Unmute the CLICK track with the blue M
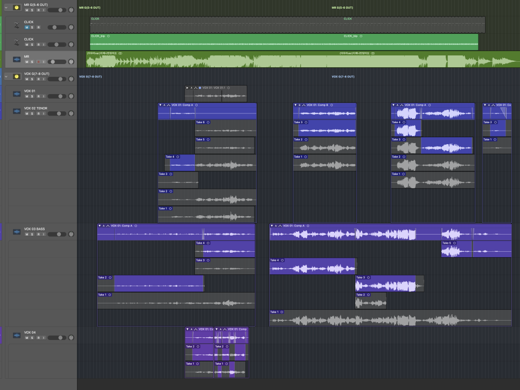The width and height of the screenshot is (520, 390). 27,27
